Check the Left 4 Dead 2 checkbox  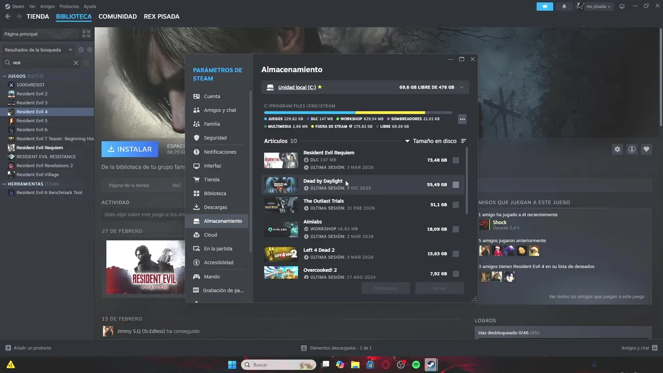456,254
